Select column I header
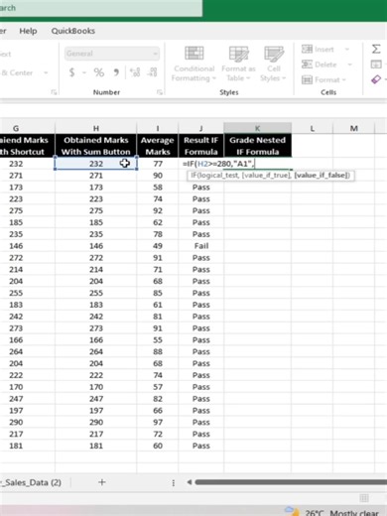This screenshot has height=516, width=387. click(158, 128)
